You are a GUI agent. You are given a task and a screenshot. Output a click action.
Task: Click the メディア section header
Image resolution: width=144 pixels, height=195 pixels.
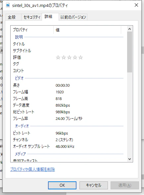click(x=21, y=154)
